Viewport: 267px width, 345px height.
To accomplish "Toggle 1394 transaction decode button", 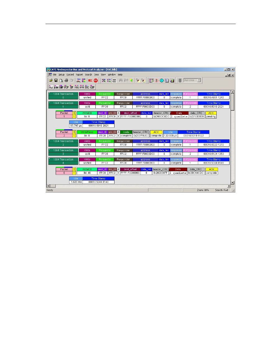I will [x=56, y=87].
